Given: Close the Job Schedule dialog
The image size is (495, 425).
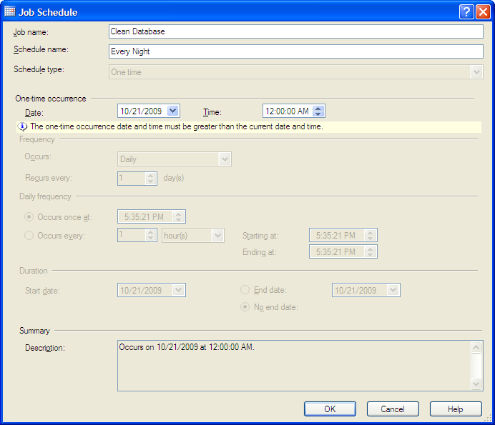Looking at the screenshot, I should (481, 11).
